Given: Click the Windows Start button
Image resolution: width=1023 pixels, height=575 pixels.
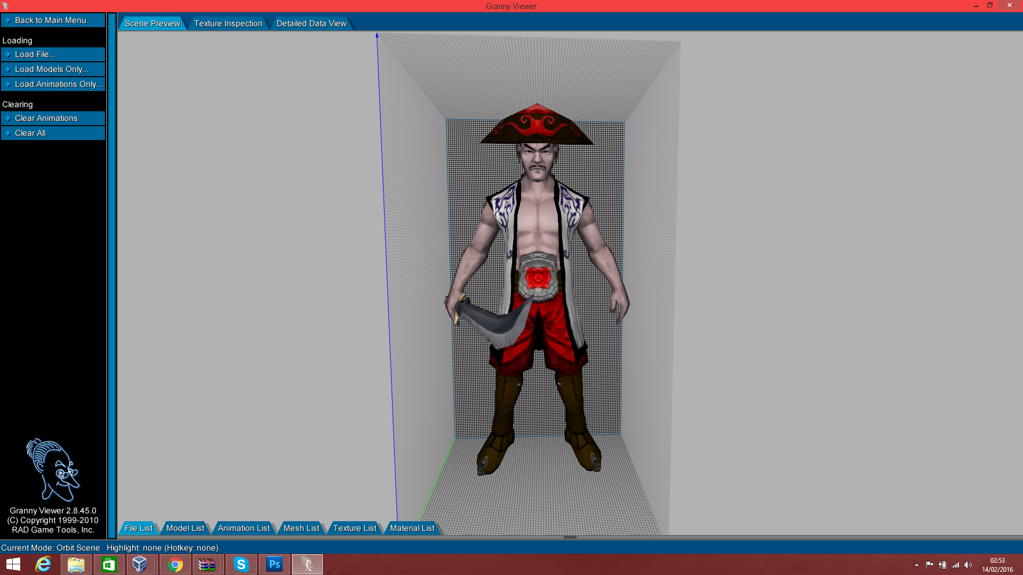Looking at the screenshot, I should [x=13, y=564].
